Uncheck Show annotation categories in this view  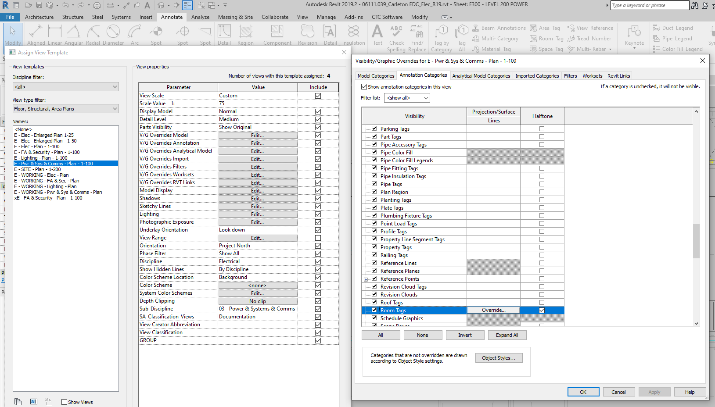364,87
